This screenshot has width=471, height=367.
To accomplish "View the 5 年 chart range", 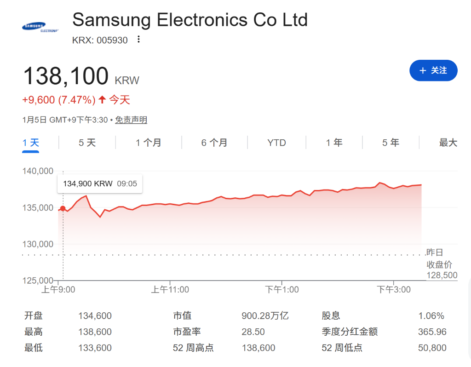I will (x=391, y=143).
